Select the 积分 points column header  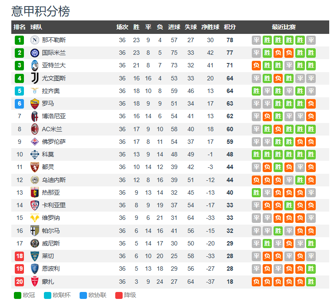click(230, 27)
